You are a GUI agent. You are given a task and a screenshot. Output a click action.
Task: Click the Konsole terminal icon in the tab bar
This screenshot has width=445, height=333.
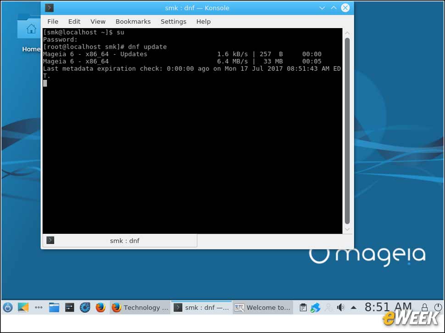click(x=50, y=240)
